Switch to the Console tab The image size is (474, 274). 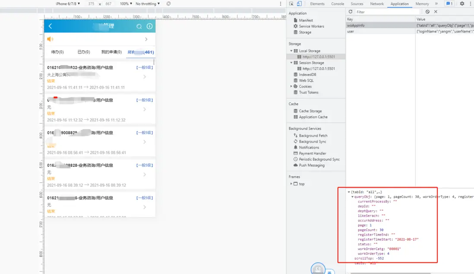tap(337, 3)
